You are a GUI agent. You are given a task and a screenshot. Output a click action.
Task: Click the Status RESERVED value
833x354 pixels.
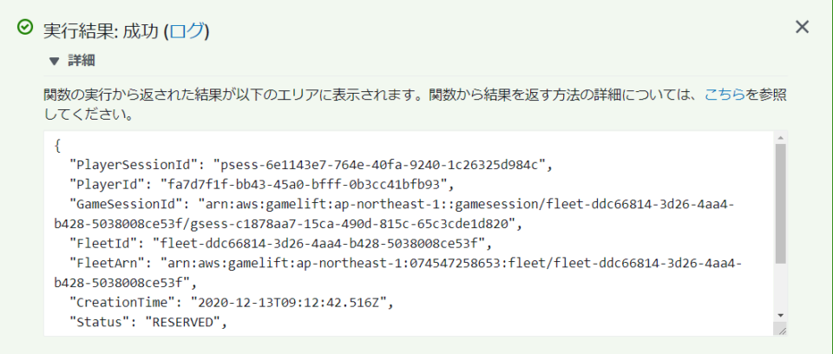tap(182, 323)
